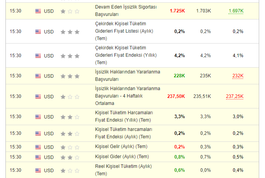This screenshot has height=178, width=265.
Task: Open the Kişisel Gider (Aylık) event
Action: [122, 157]
